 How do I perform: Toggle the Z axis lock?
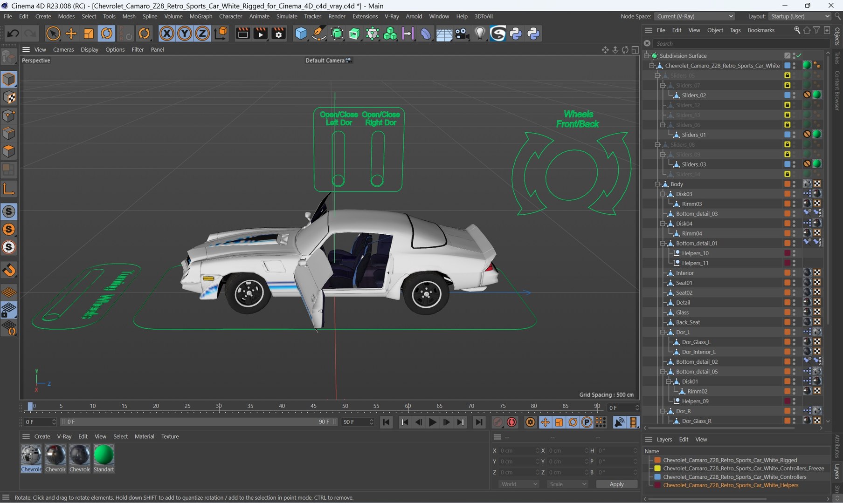(x=202, y=34)
